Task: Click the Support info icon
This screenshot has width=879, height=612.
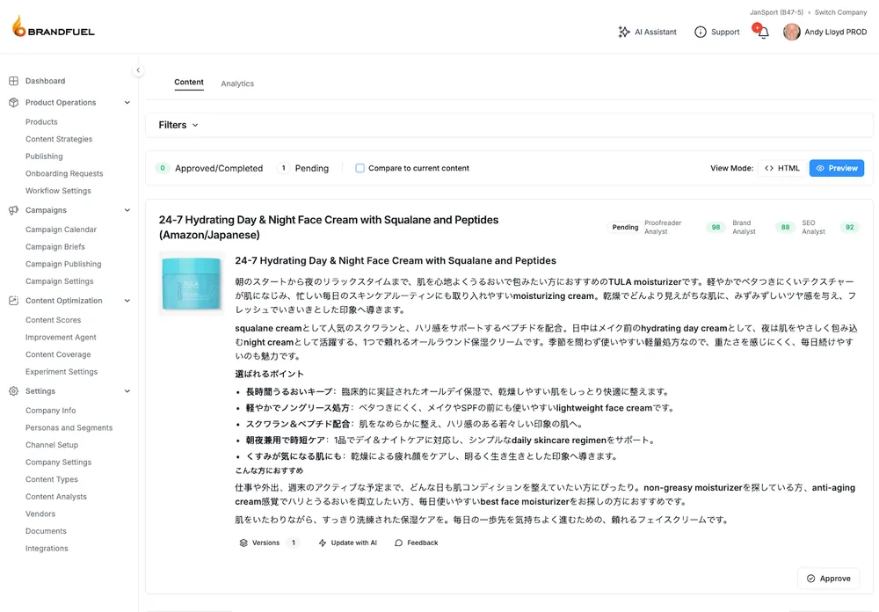Action: pyautogui.click(x=701, y=32)
